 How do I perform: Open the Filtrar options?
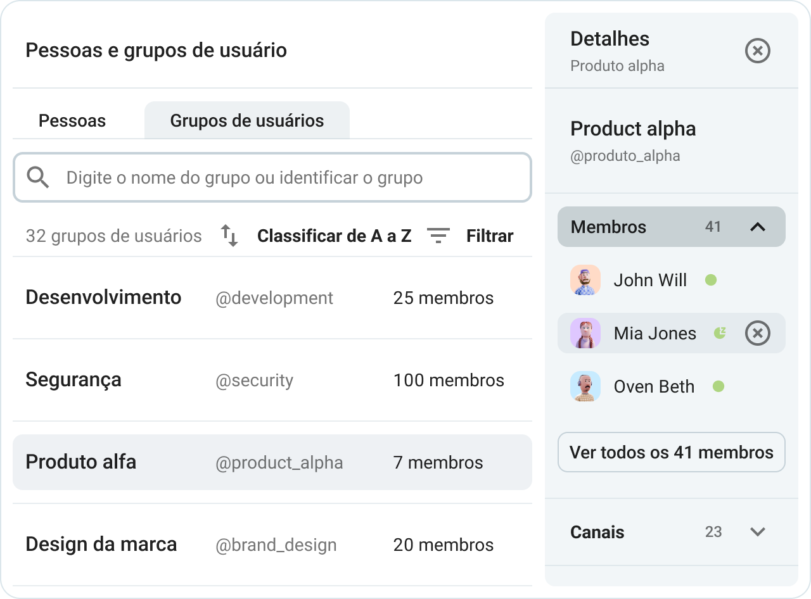(x=489, y=236)
